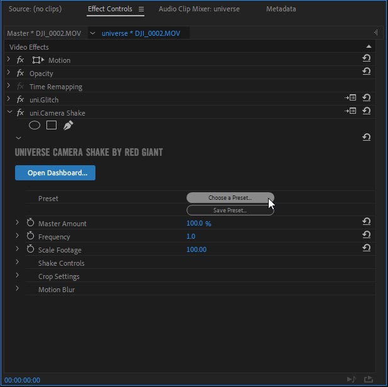
Task: Expand the Time Remapping properties
Action: pyautogui.click(x=9, y=85)
